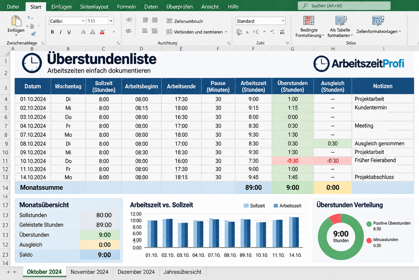Click the Einfügen clipboard paste icon

[x=16, y=21]
